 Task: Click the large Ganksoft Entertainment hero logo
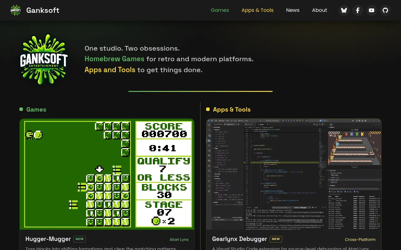click(44, 59)
